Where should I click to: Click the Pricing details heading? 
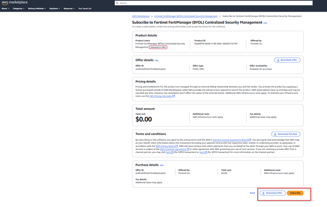pos(146,81)
